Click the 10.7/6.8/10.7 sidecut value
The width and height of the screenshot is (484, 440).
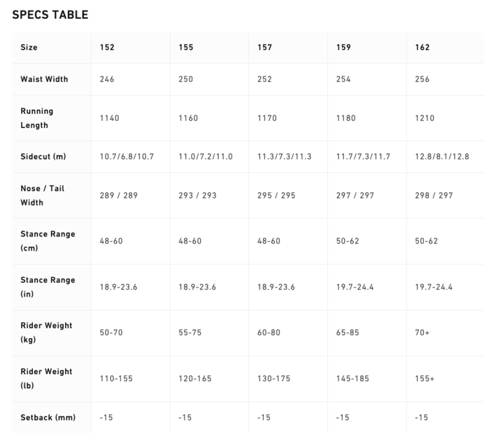pyautogui.click(x=126, y=157)
